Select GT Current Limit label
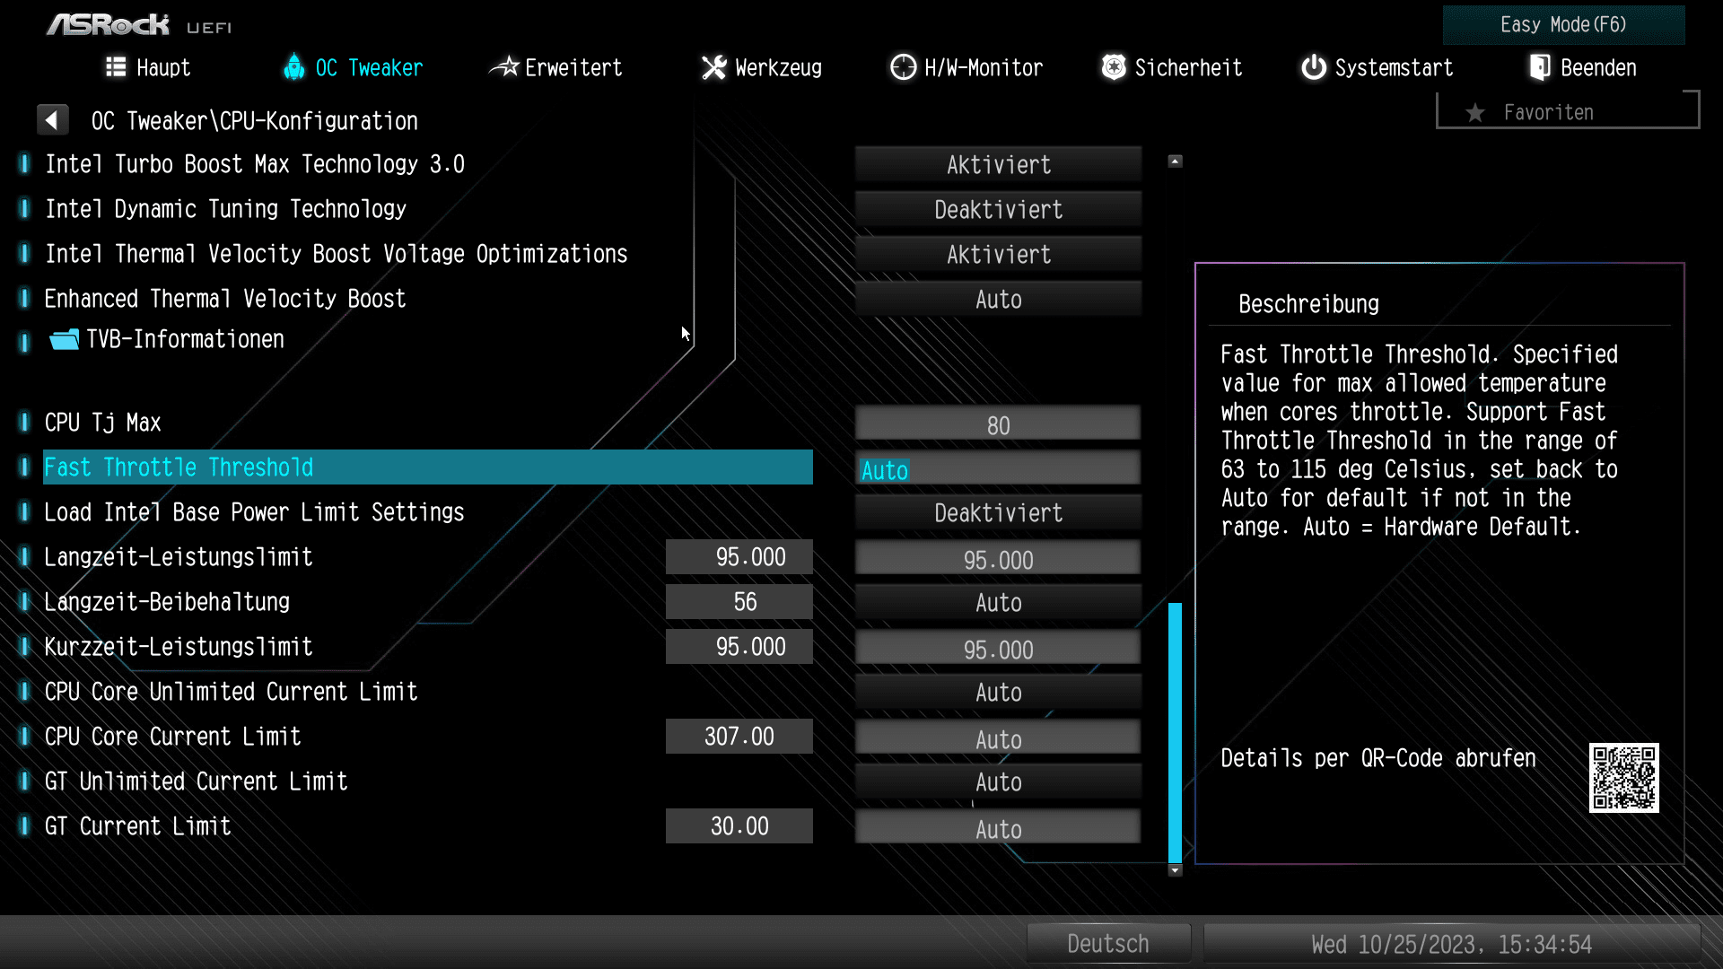The image size is (1723, 969). (138, 826)
